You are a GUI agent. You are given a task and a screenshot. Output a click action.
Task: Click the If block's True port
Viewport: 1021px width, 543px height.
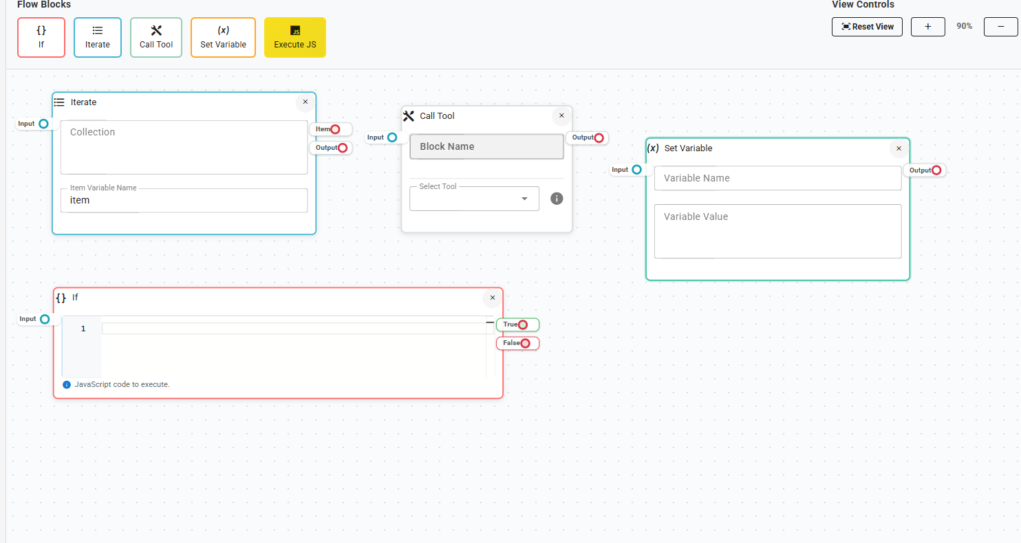(x=523, y=324)
